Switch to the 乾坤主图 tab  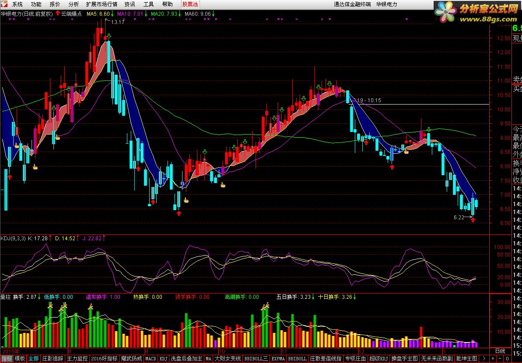[x=467, y=359]
